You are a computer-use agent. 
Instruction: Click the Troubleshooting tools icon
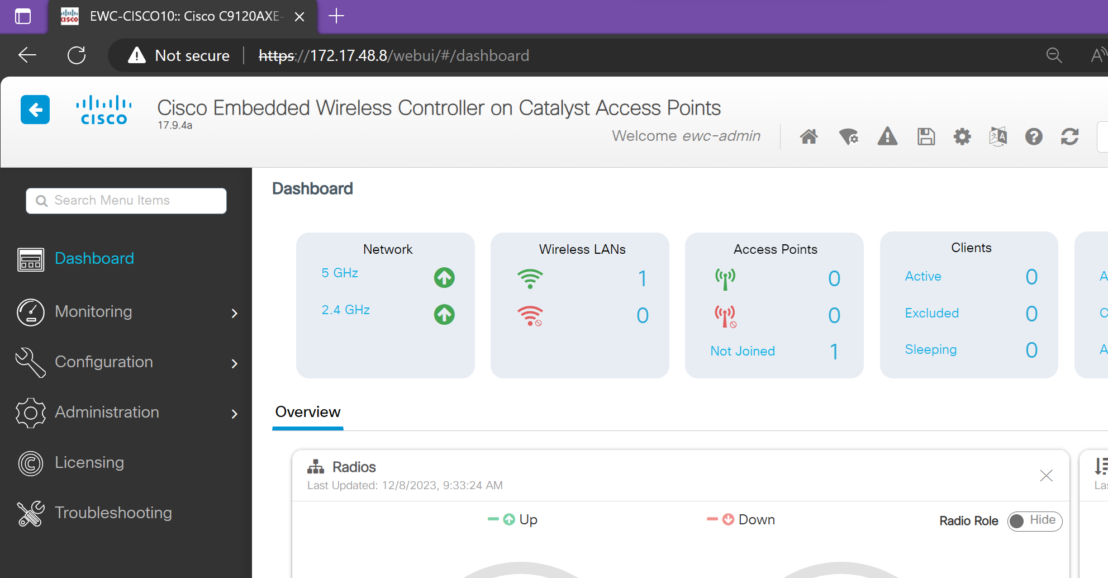click(x=31, y=514)
